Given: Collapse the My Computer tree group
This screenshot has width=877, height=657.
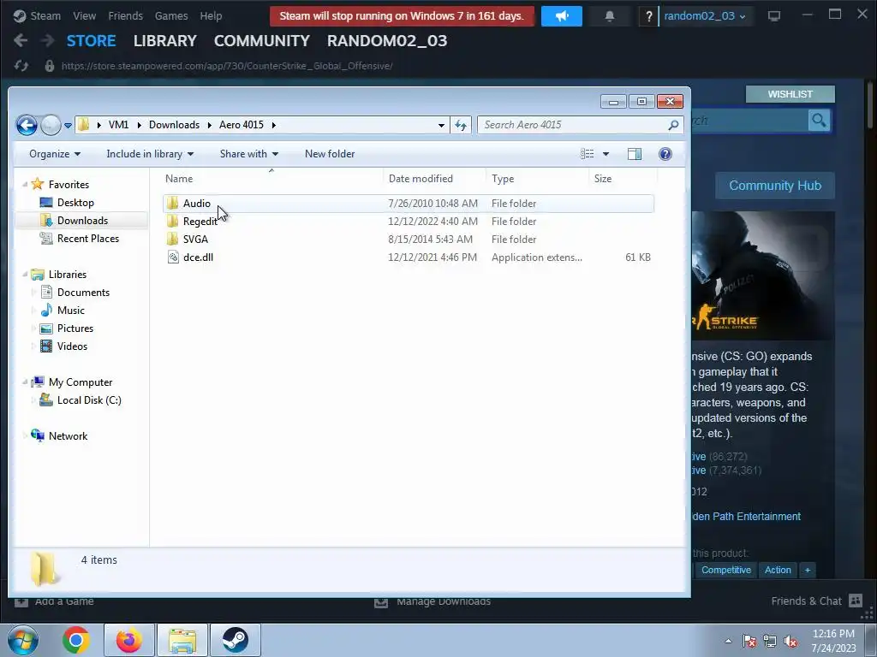Looking at the screenshot, I should [25, 382].
